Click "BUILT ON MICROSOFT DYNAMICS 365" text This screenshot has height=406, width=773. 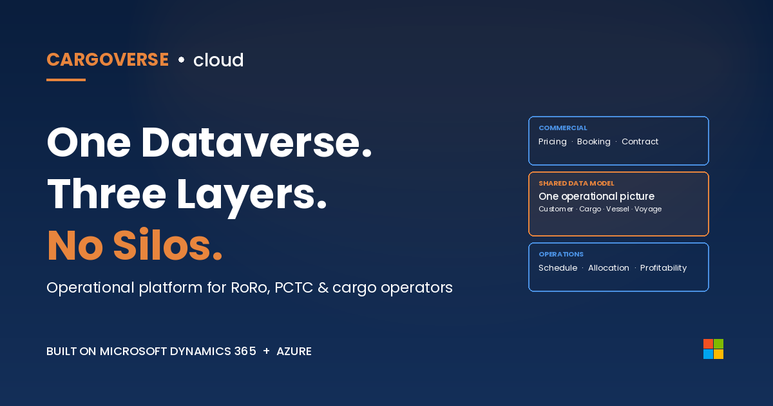[x=151, y=351]
